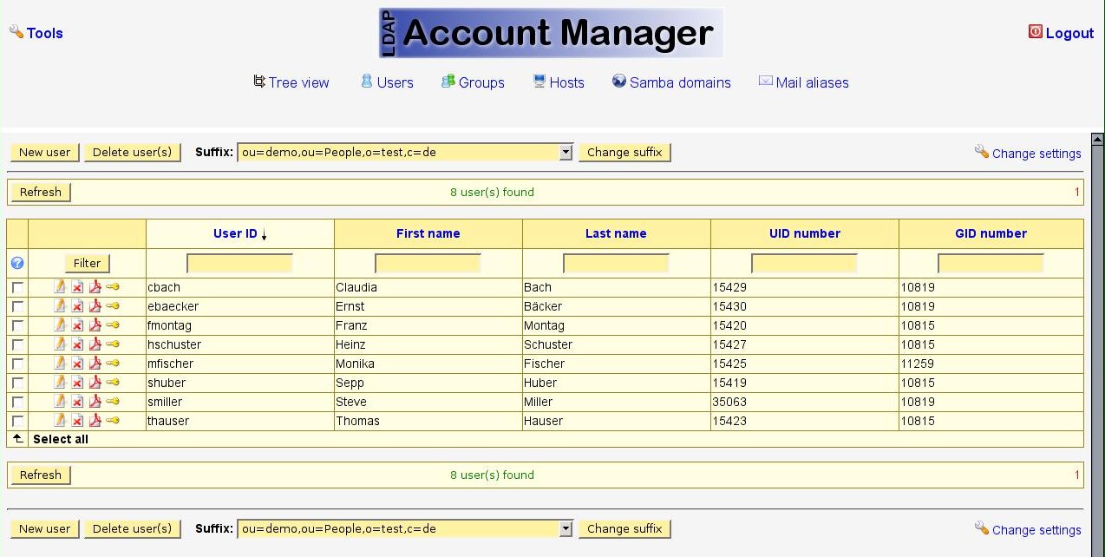Open the Samba domains page
The width and height of the screenshot is (1105, 557).
click(679, 82)
